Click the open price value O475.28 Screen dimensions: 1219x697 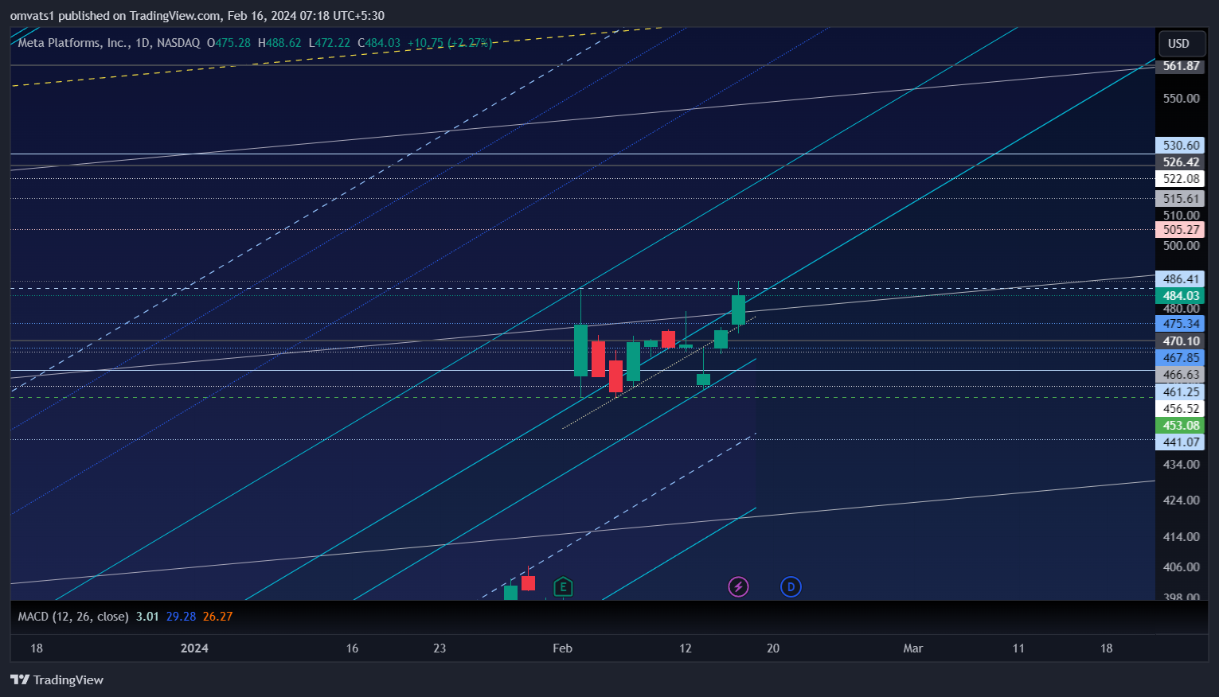click(229, 43)
